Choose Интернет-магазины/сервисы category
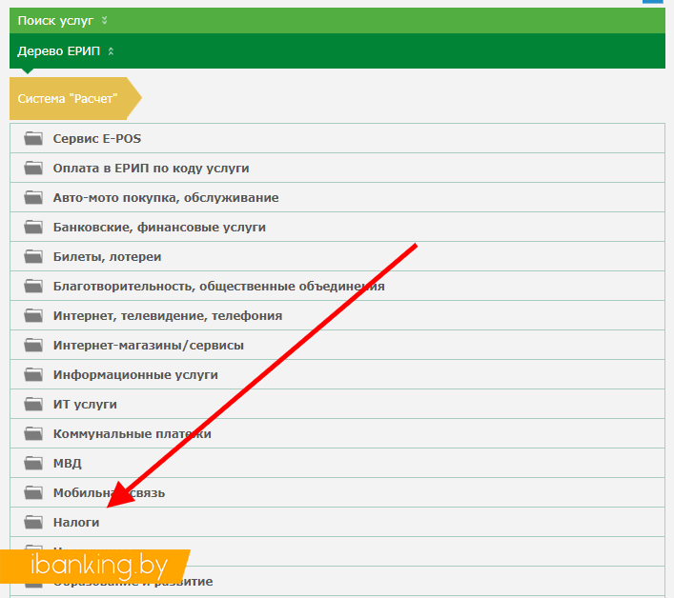This screenshot has height=598, width=674. coord(148,345)
